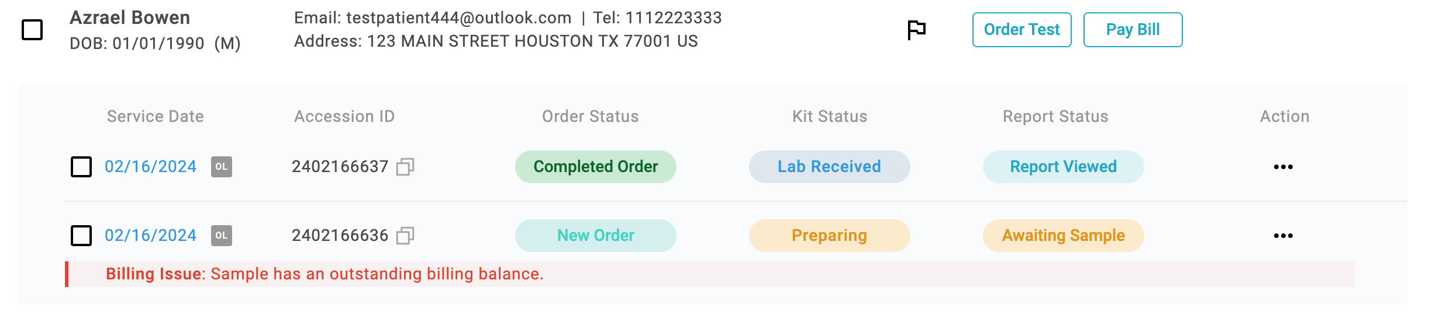Click the Preparing kit status badge
1429x322 pixels.
(x=830, y=236)
